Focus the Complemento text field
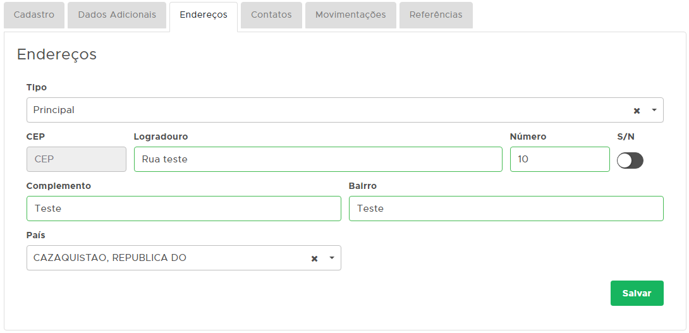 click(x=183, y=209)
